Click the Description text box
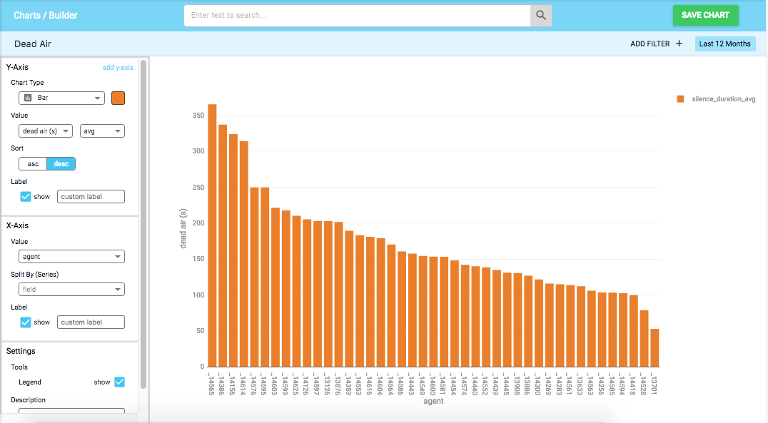This screenshot has width=768, height=423. [x=71, y=410]
